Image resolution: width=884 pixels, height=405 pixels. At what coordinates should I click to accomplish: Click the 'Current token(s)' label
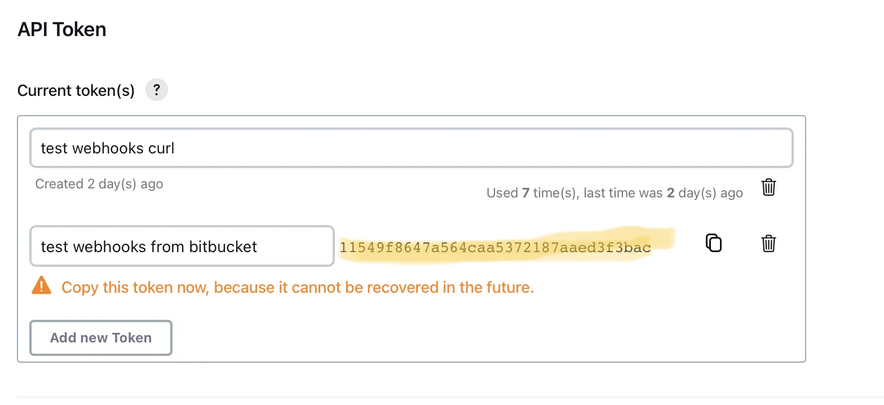point(76,91)
